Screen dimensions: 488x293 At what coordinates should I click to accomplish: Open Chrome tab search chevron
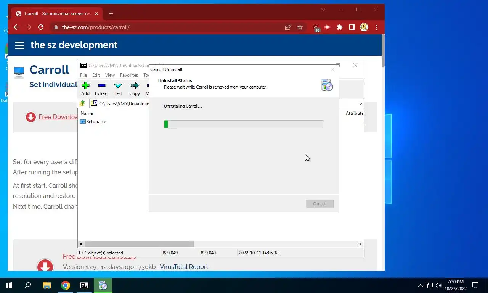323,10
